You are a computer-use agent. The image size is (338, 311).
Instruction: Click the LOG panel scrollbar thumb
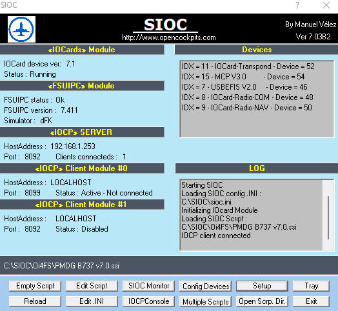click(328, 217)
